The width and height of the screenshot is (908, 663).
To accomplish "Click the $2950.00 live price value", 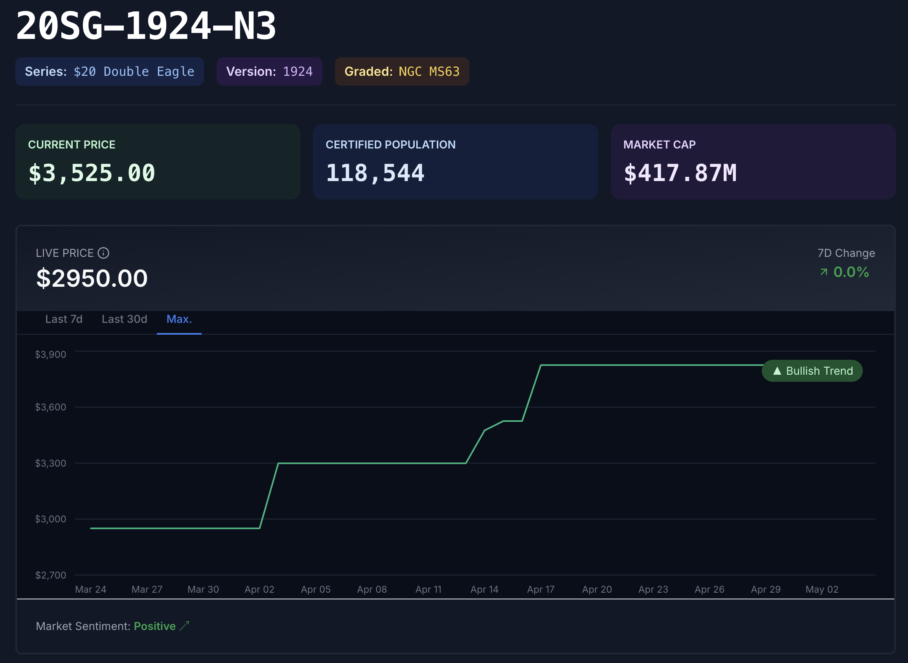I will (x=92, y=278).
